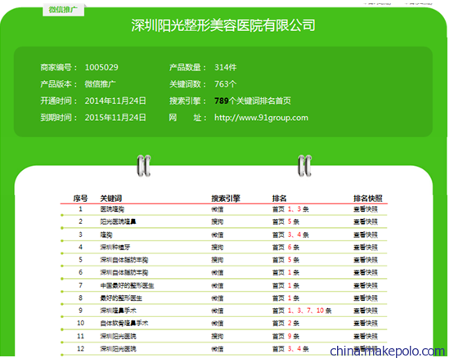Image resolution: width=449 pixels, height=358 pixels.
Task: Click ranking 首页 3、4 条 in row 3
Action: [290, 235]
